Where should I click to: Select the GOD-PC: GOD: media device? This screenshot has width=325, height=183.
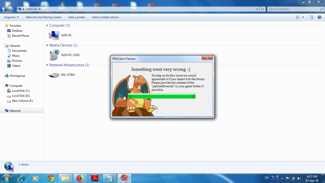pos(54,55)
